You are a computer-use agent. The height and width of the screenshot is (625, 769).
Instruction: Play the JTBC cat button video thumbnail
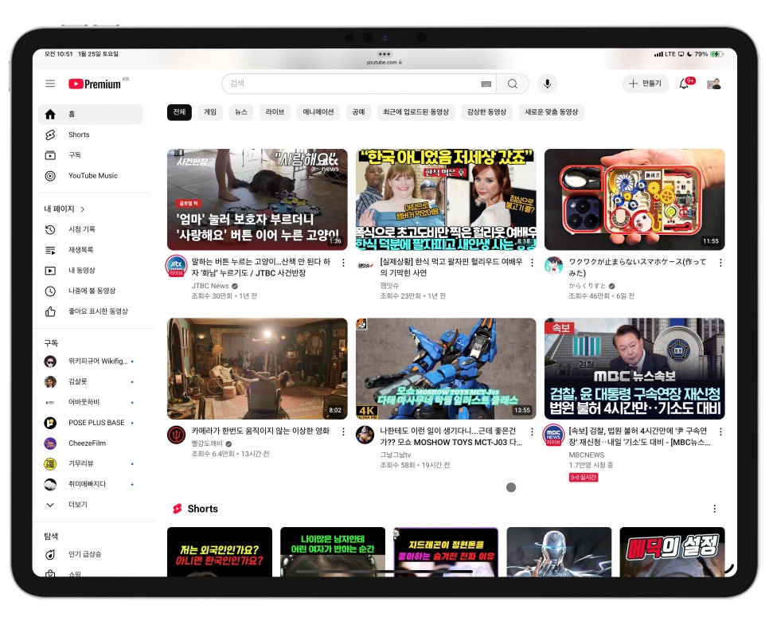257,200
